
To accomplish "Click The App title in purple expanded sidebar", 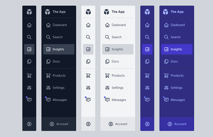I will click(x=177, y=12).
